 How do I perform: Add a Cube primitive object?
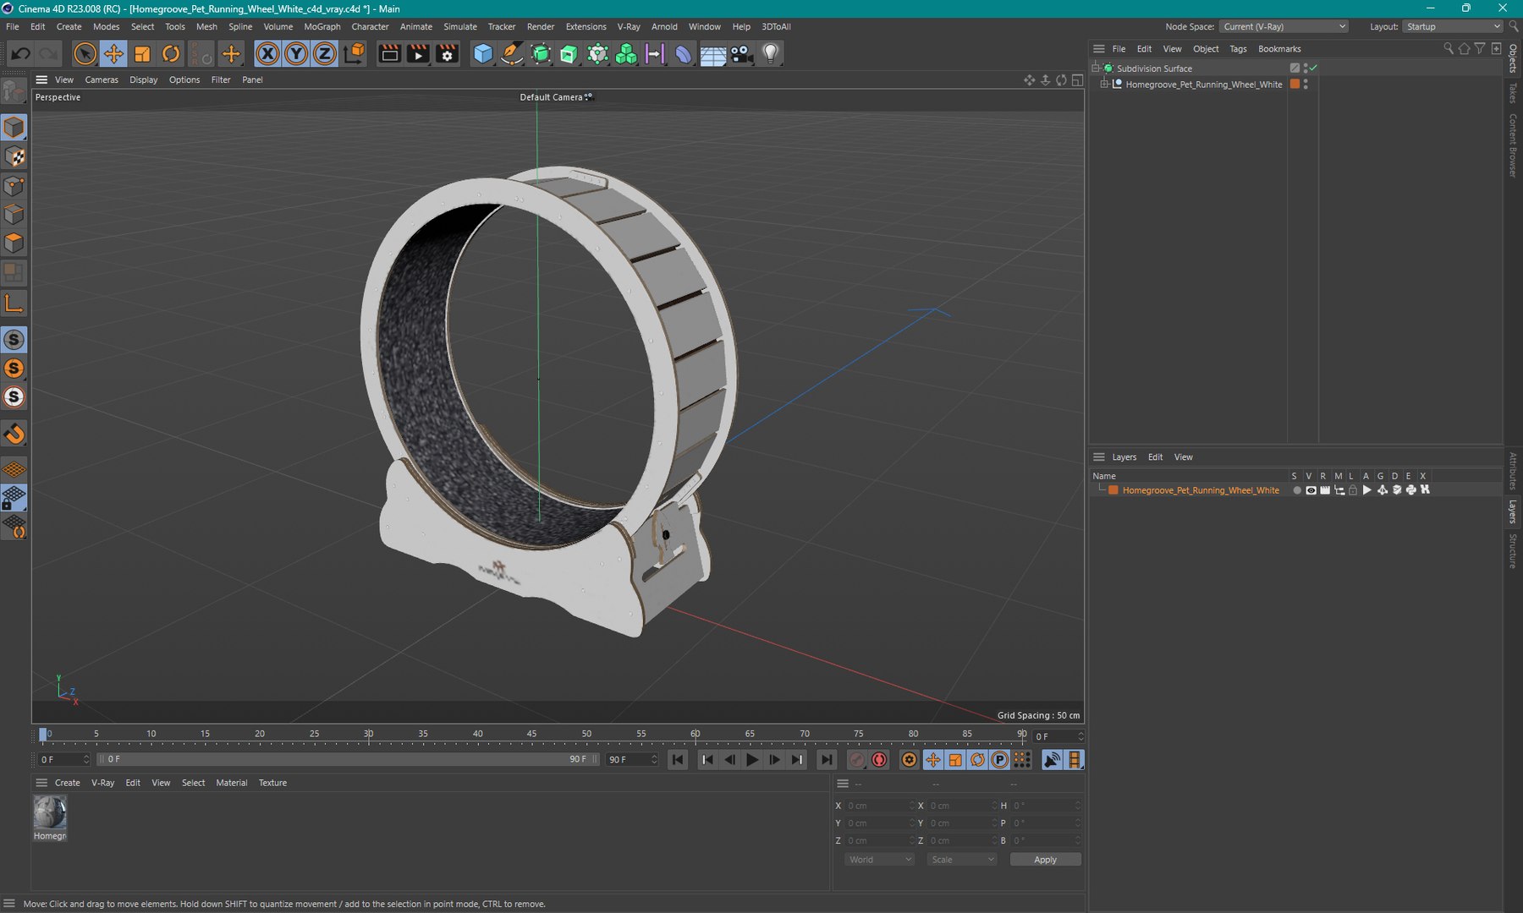(x=483, y=54)
